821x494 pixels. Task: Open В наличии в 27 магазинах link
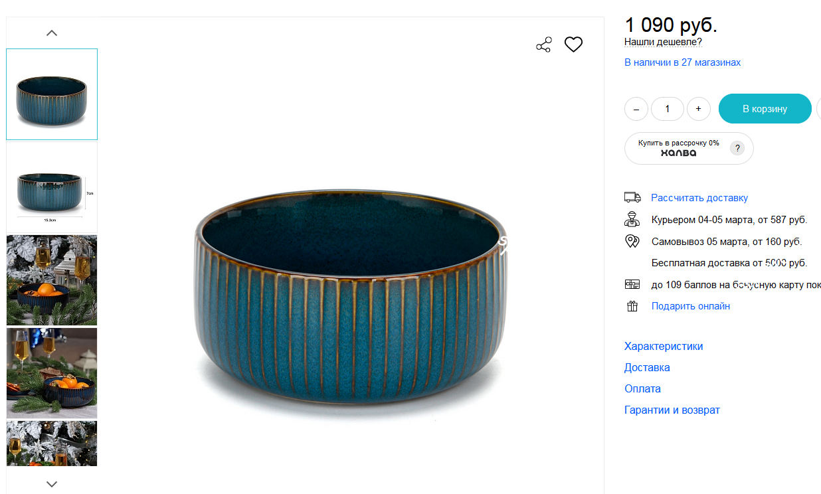coord(682,62)
